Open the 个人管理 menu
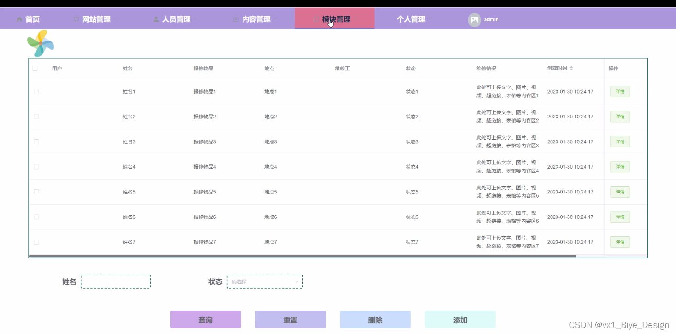Image resolution: width=676 pixels, height=334 pixels. [x=411, y=19]
